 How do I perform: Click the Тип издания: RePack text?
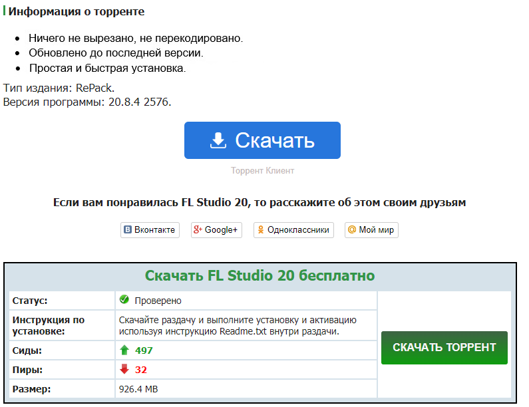click(x=59, y=88)
